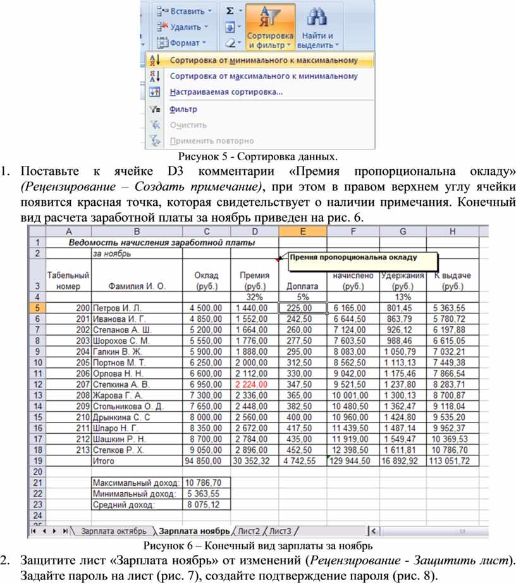
Task: Expand the Clear eraser dropdown arrow
Action: (x=240, y=43)
